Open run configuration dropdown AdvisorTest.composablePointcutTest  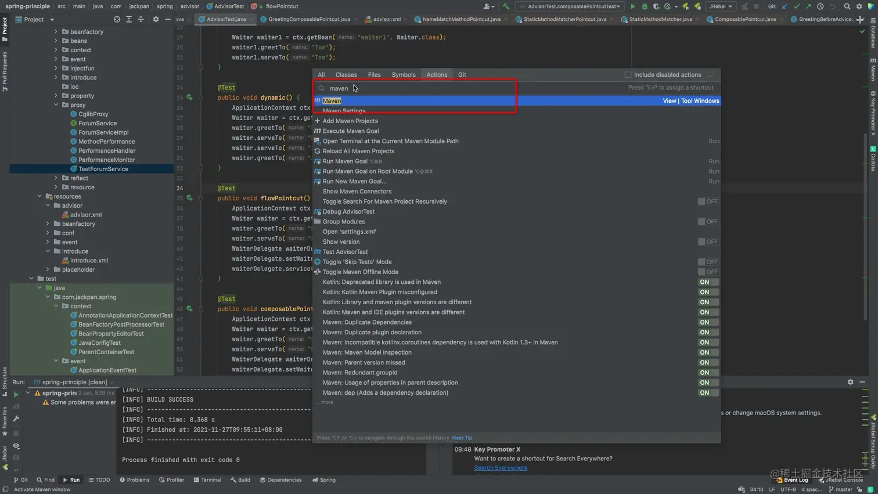pyautogui.click(x=570, y=6)
